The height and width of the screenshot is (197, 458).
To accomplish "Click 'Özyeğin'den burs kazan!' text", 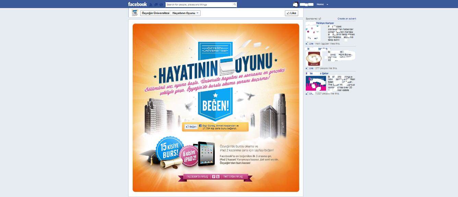I will (x=235, y=163).
